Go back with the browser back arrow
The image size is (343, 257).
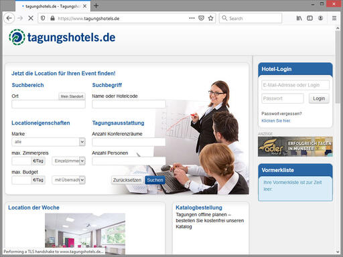9,18
